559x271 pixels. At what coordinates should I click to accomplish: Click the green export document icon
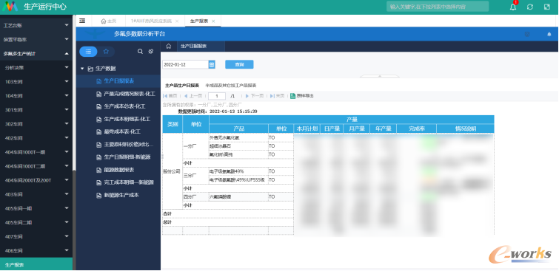[292, 96]
